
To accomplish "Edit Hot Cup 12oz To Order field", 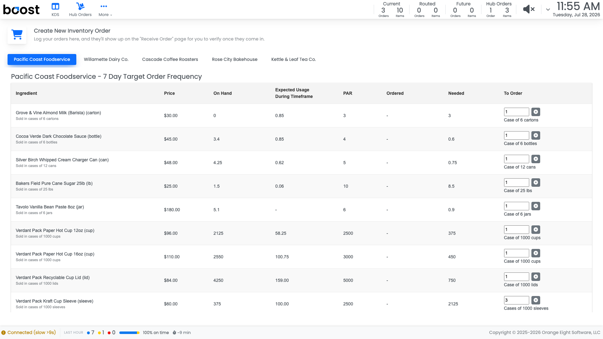I will pos(516,229).
